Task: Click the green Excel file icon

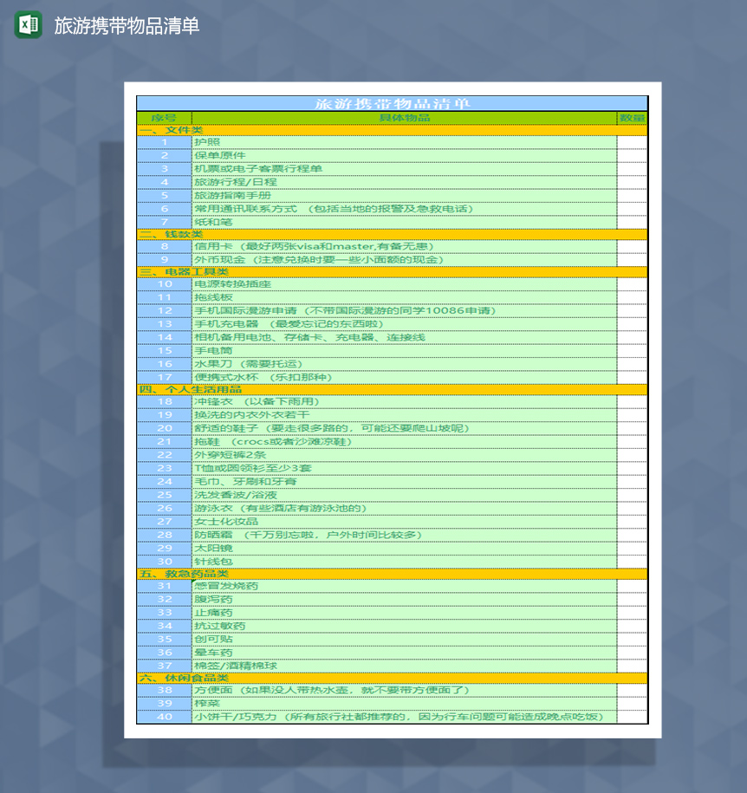Action: tap(28, 25)
